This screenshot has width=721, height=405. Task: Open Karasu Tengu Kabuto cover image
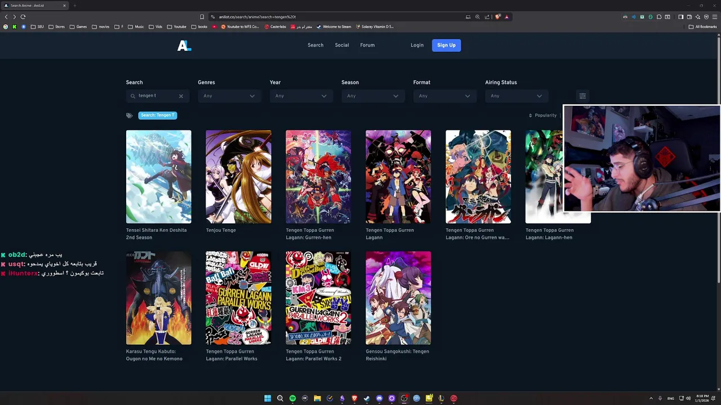coord(159,298)
